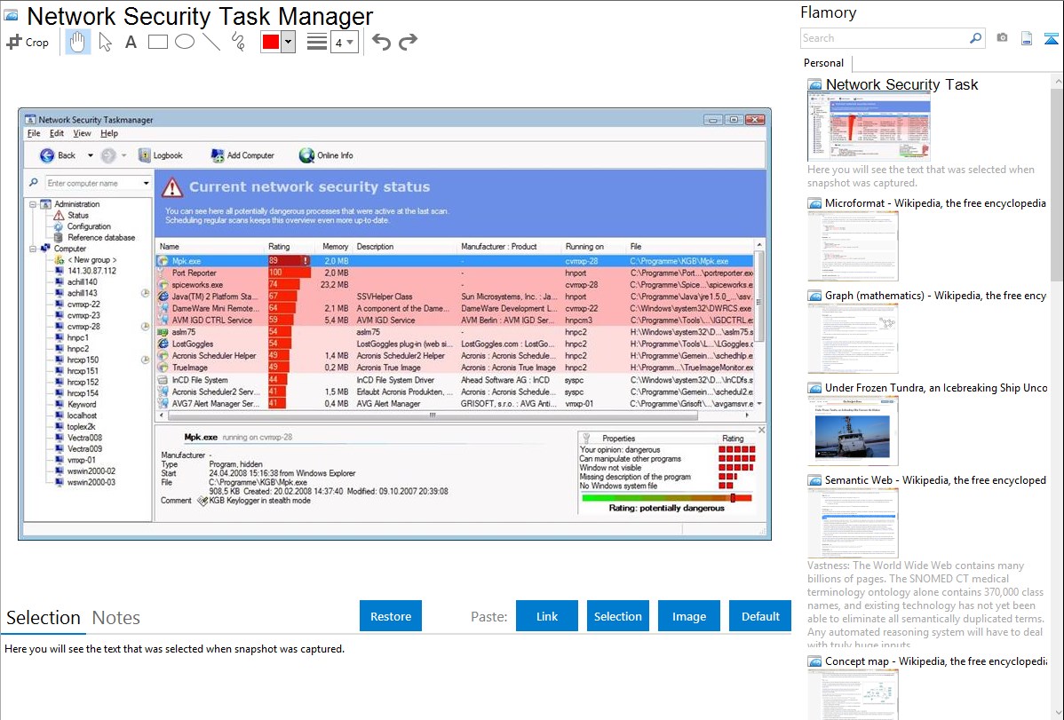The width and height of the screenshot is (1064, 720).
Task: Open the line width dropdown showing 4
Action: [x=344, y=43]
